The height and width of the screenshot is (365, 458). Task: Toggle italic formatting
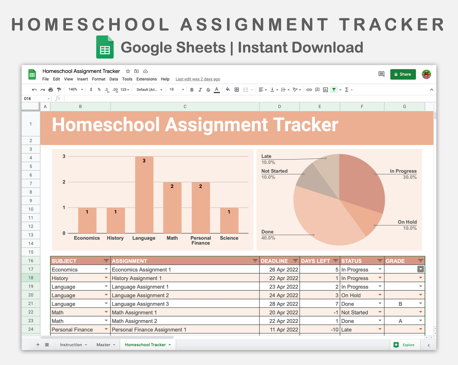pos(200,90)
